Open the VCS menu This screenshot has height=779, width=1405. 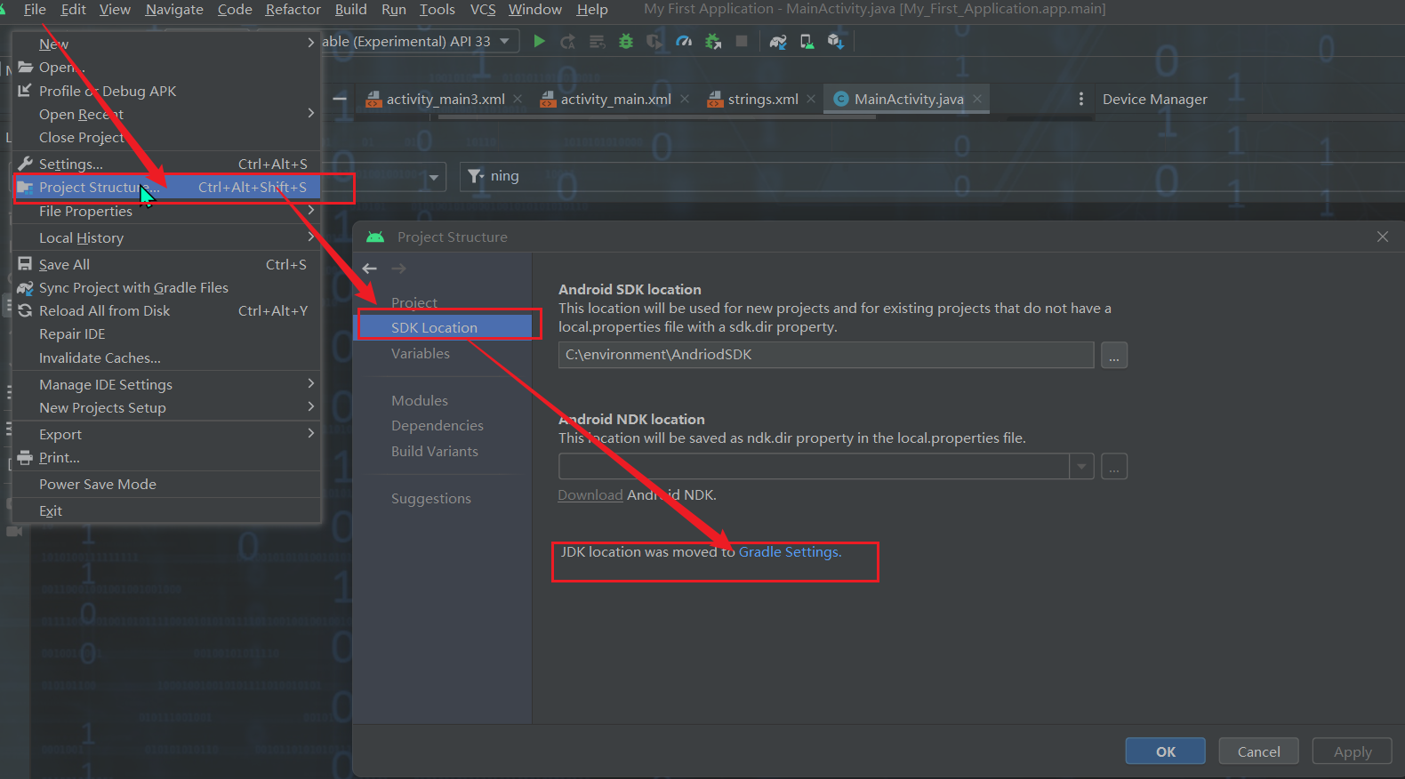(483, 9)
